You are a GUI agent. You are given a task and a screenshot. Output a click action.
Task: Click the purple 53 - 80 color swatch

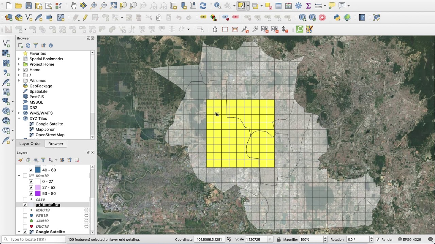(x=38, y=194)
